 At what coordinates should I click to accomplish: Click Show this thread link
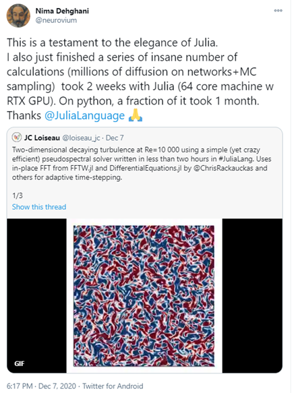pos(39,207)
